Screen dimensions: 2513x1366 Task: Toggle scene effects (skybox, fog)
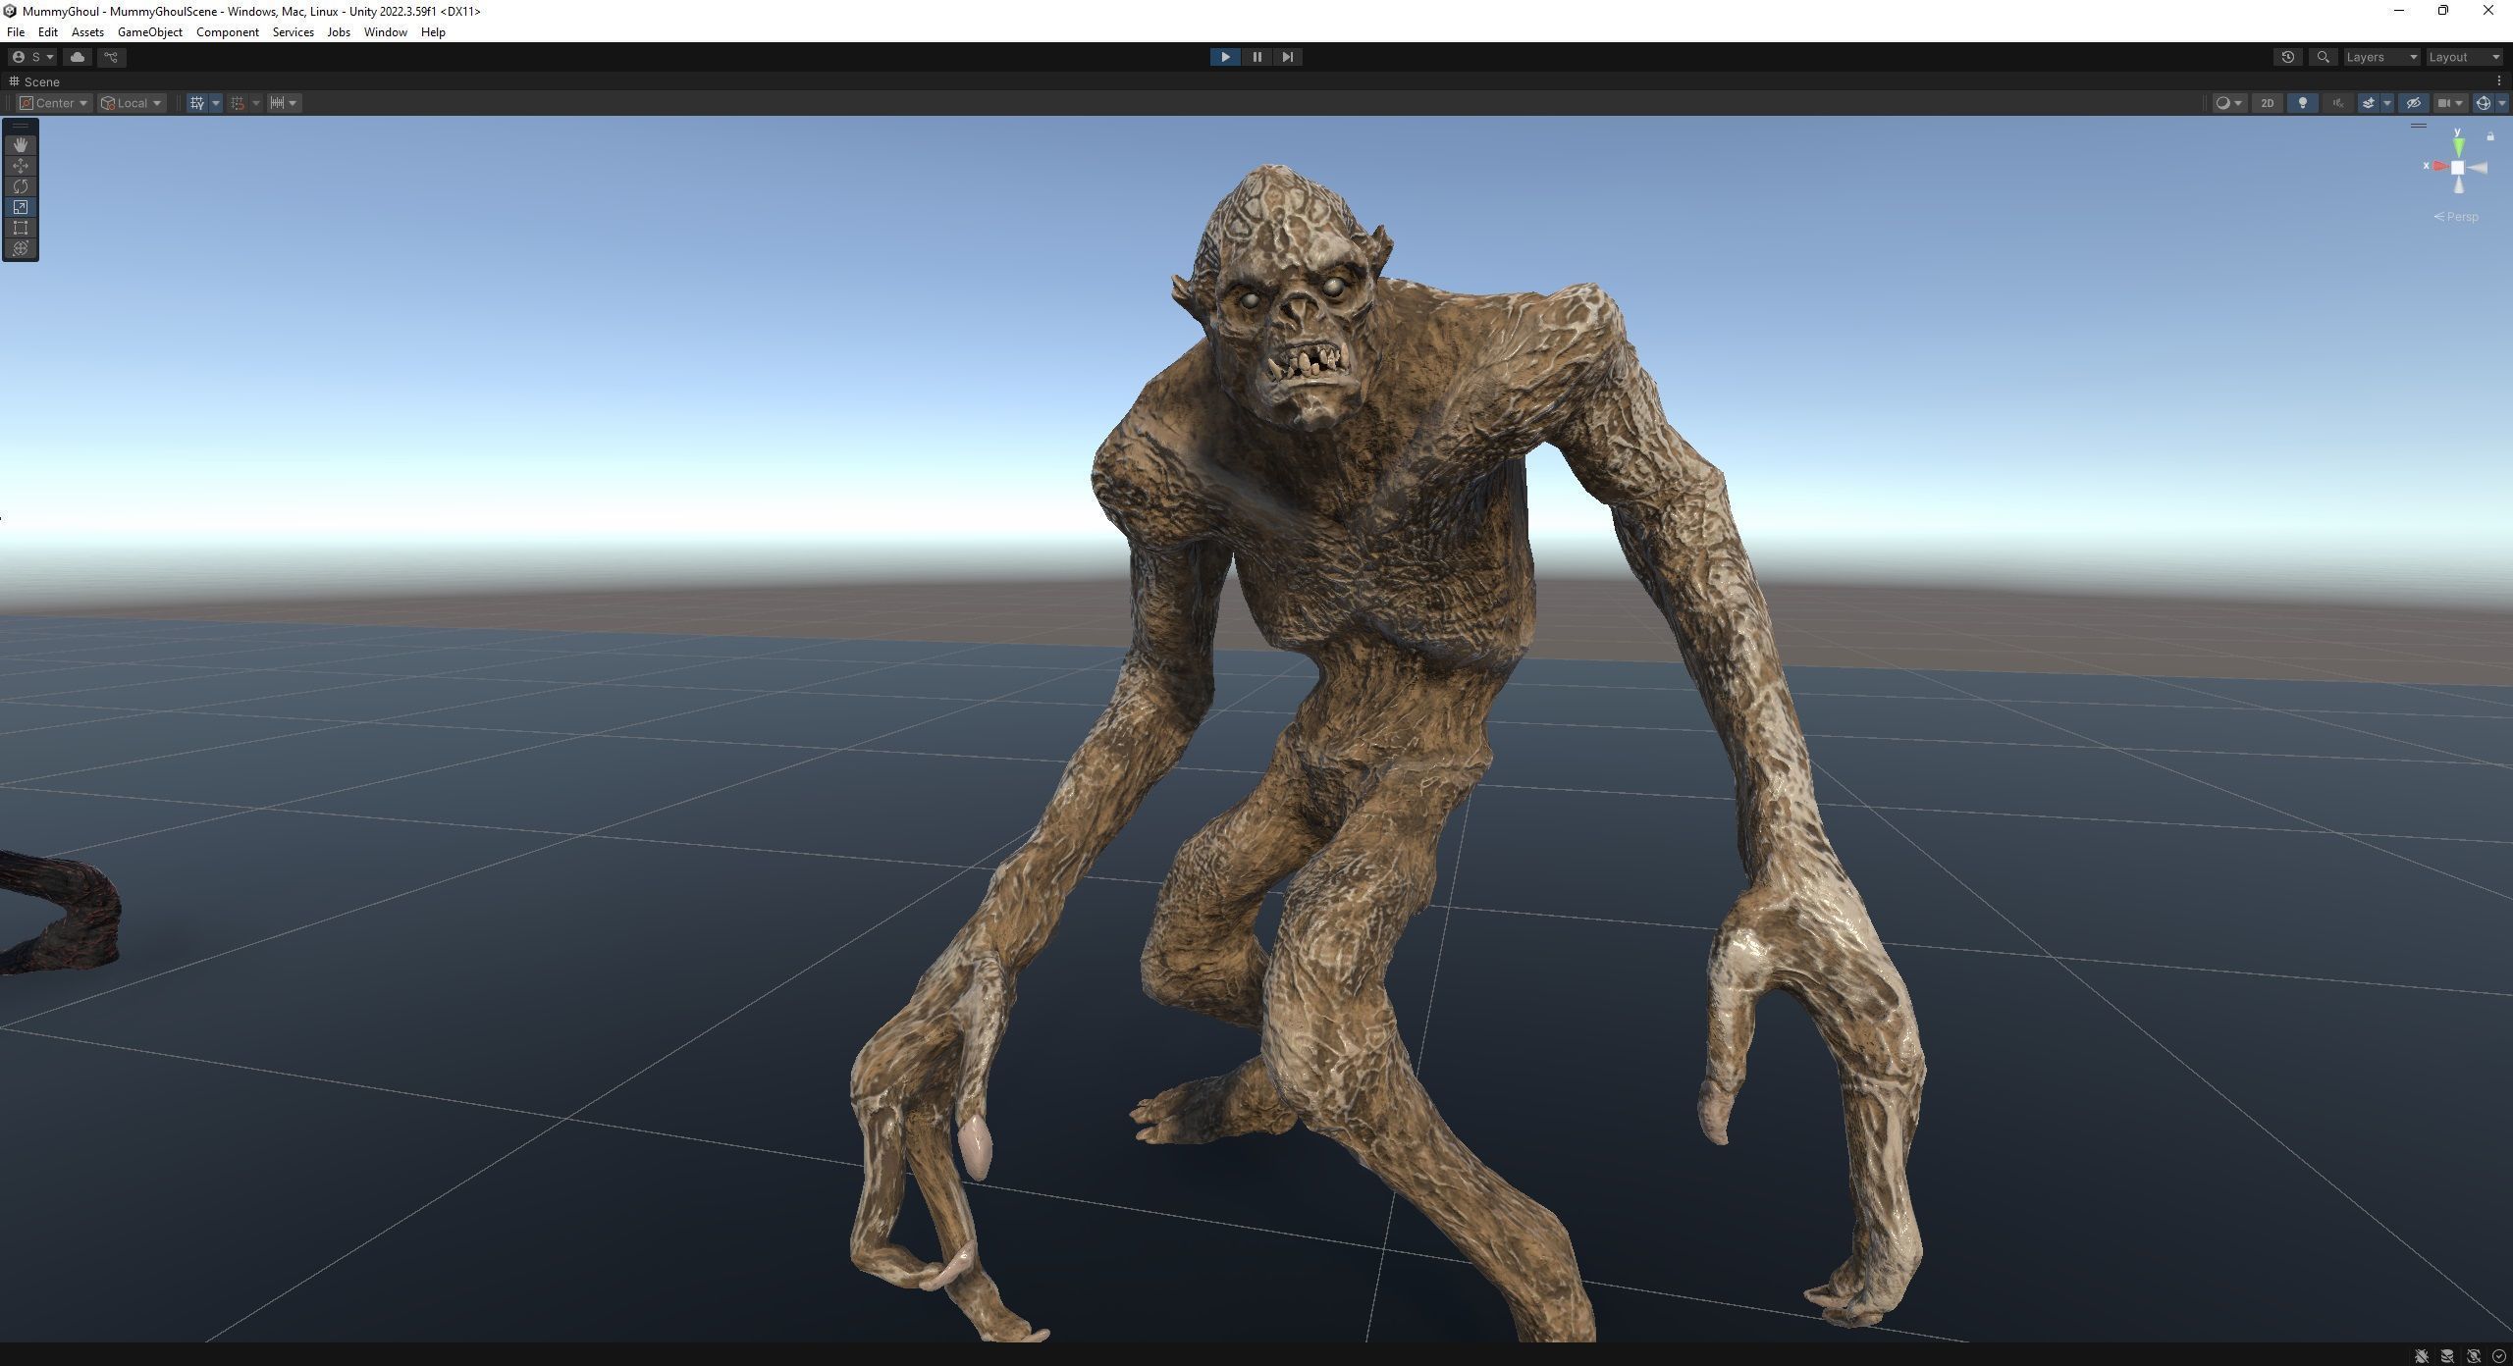click(x=2369, y=103)
